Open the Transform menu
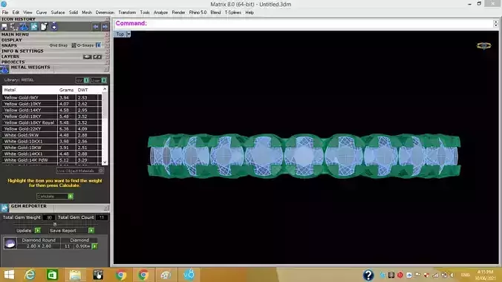This screenshot has width=502, height=282. pos(127,13)
